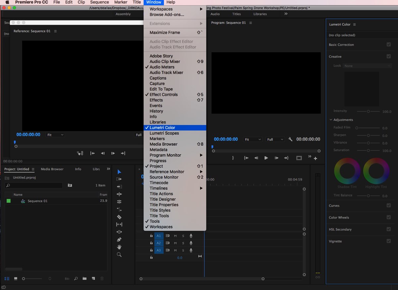
Task: Toggle the Curves checkbox
Action: (x=389, y=205)
